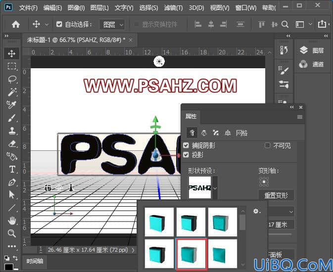
Task: Click the Cap icon in Properties panel
Action: [216, 133]
